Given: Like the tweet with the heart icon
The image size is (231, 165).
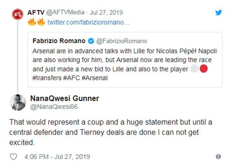Looking at the screenshot, I should [12, 156].
